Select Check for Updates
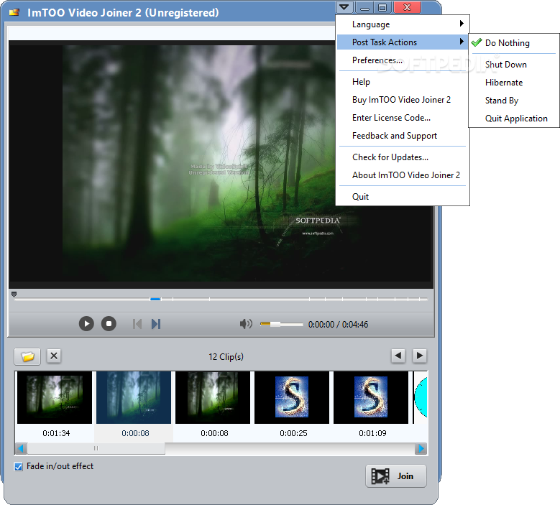Image resolution: width=560 pixels, height=505 pixels. tap(403, 157)
